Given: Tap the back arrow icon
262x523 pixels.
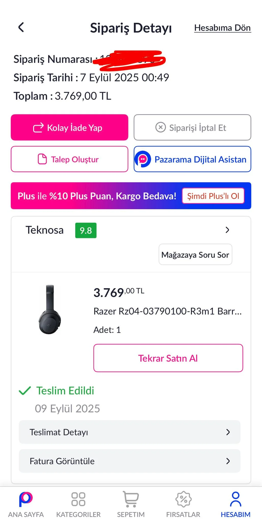Looking at the screenshot, I should [x=21, y=27].
